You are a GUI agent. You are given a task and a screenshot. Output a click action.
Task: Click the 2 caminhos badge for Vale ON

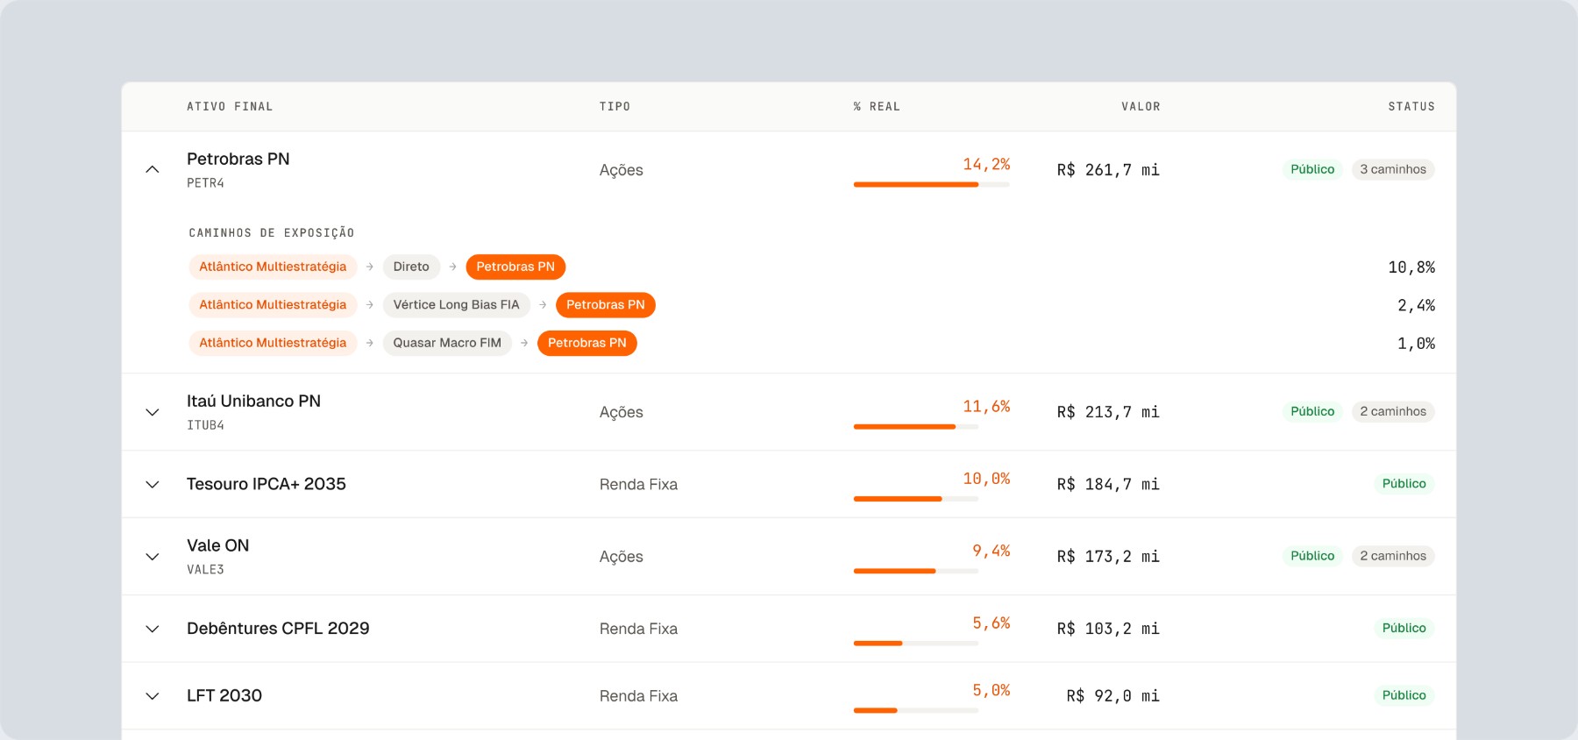[1393, 556]
